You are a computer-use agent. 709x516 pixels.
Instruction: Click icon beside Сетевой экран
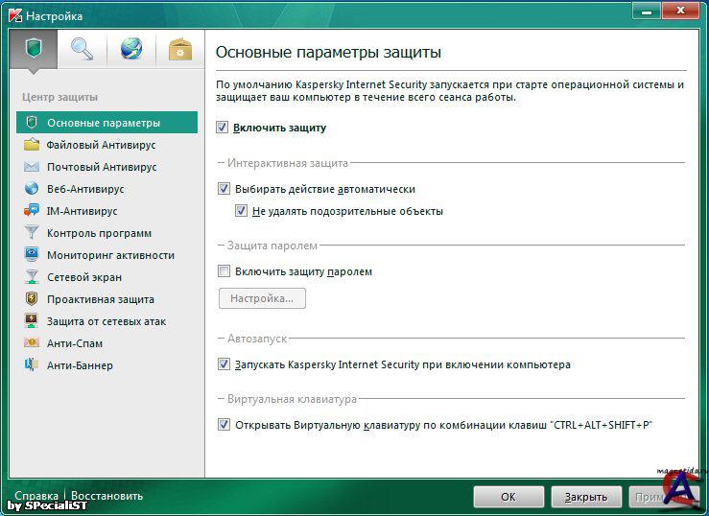pos(32,277)
